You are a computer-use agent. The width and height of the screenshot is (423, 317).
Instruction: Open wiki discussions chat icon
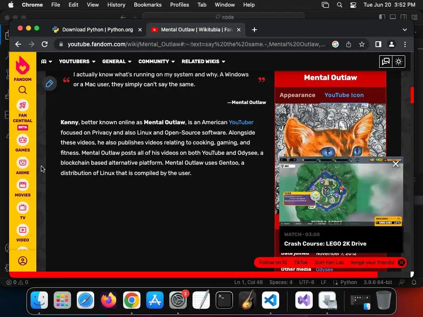click(x=386, y=62)
